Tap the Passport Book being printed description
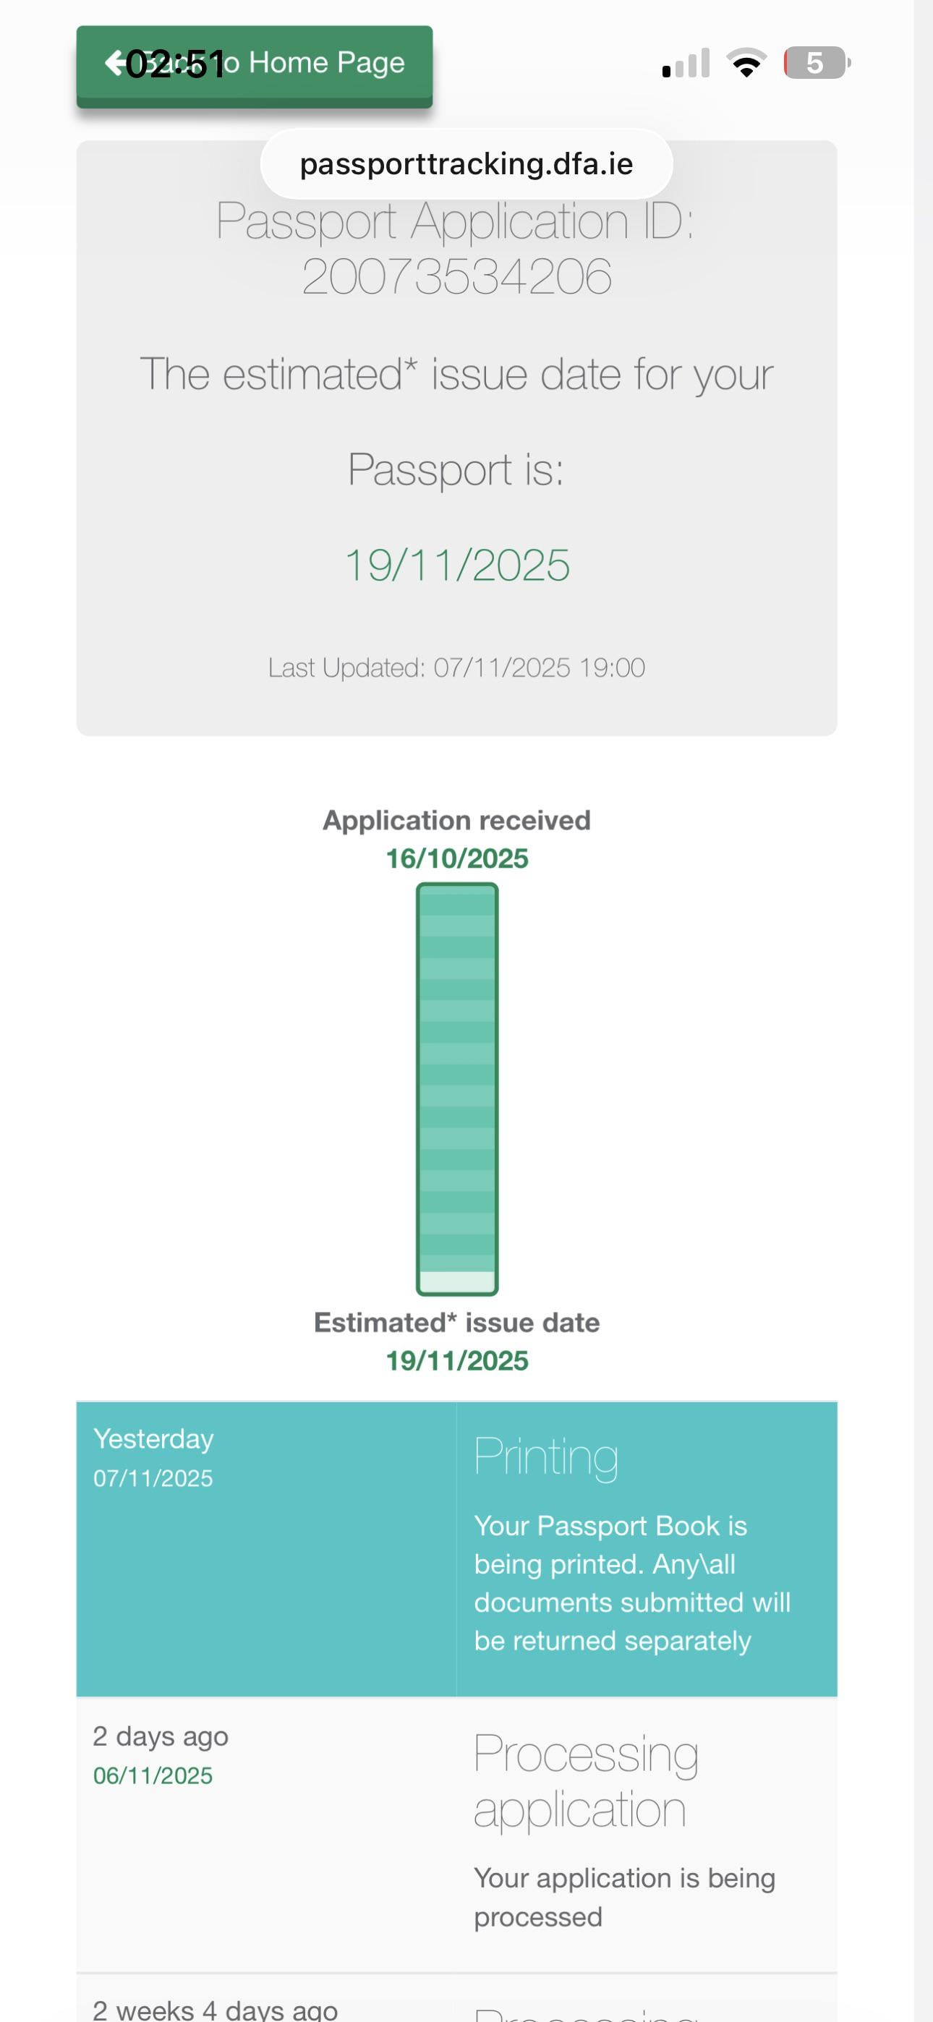933x2022 pixels. [631, 1582]
